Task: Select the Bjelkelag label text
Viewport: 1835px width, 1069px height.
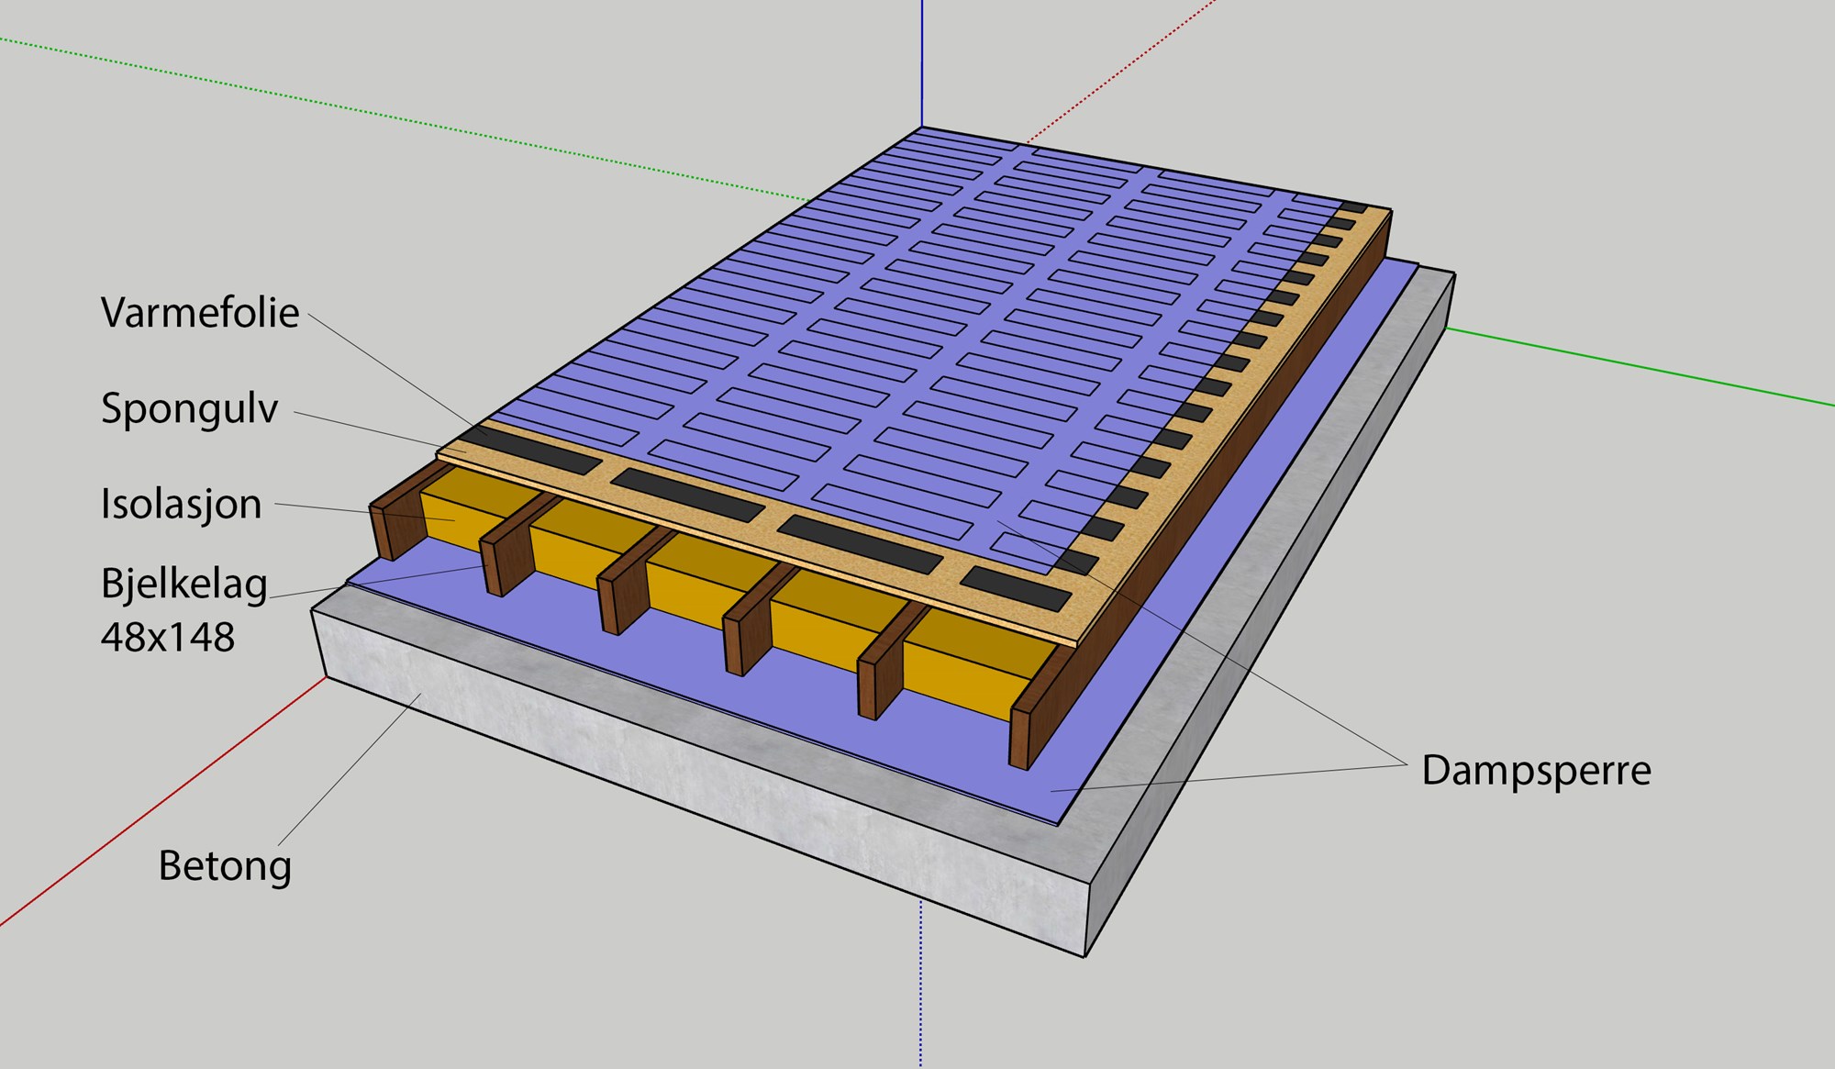Action: (184, 584)
